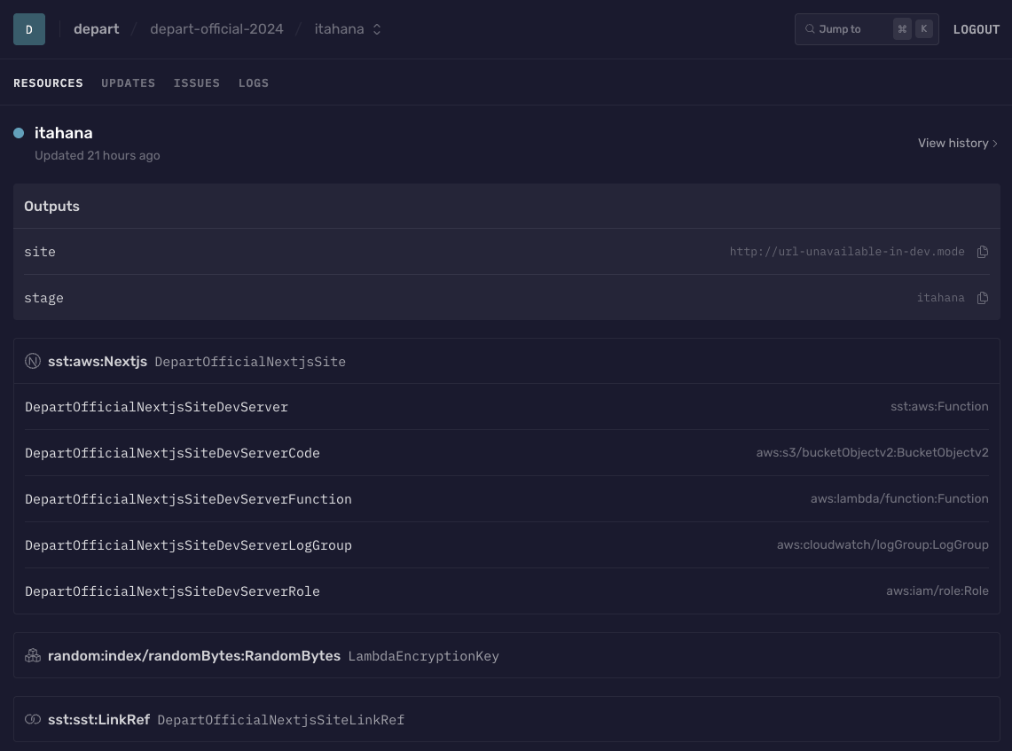
Task: Click the Jump to search field
Action: point(851,28)
